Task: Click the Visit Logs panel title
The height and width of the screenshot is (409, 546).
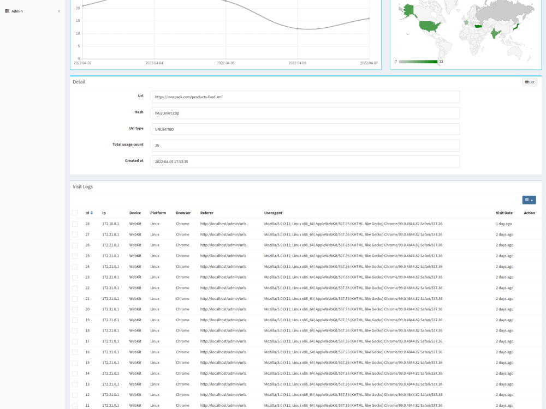Action: point(83,187)
